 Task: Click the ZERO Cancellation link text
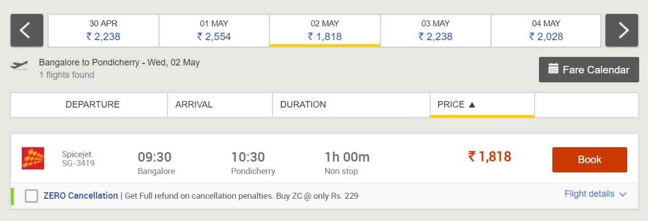point(80,196)
